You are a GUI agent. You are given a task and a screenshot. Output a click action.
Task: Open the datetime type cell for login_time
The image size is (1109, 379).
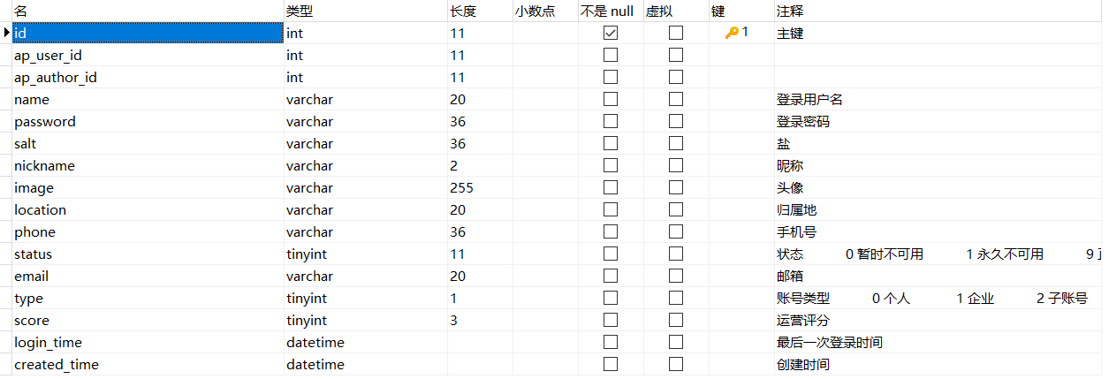pos(315,342)
